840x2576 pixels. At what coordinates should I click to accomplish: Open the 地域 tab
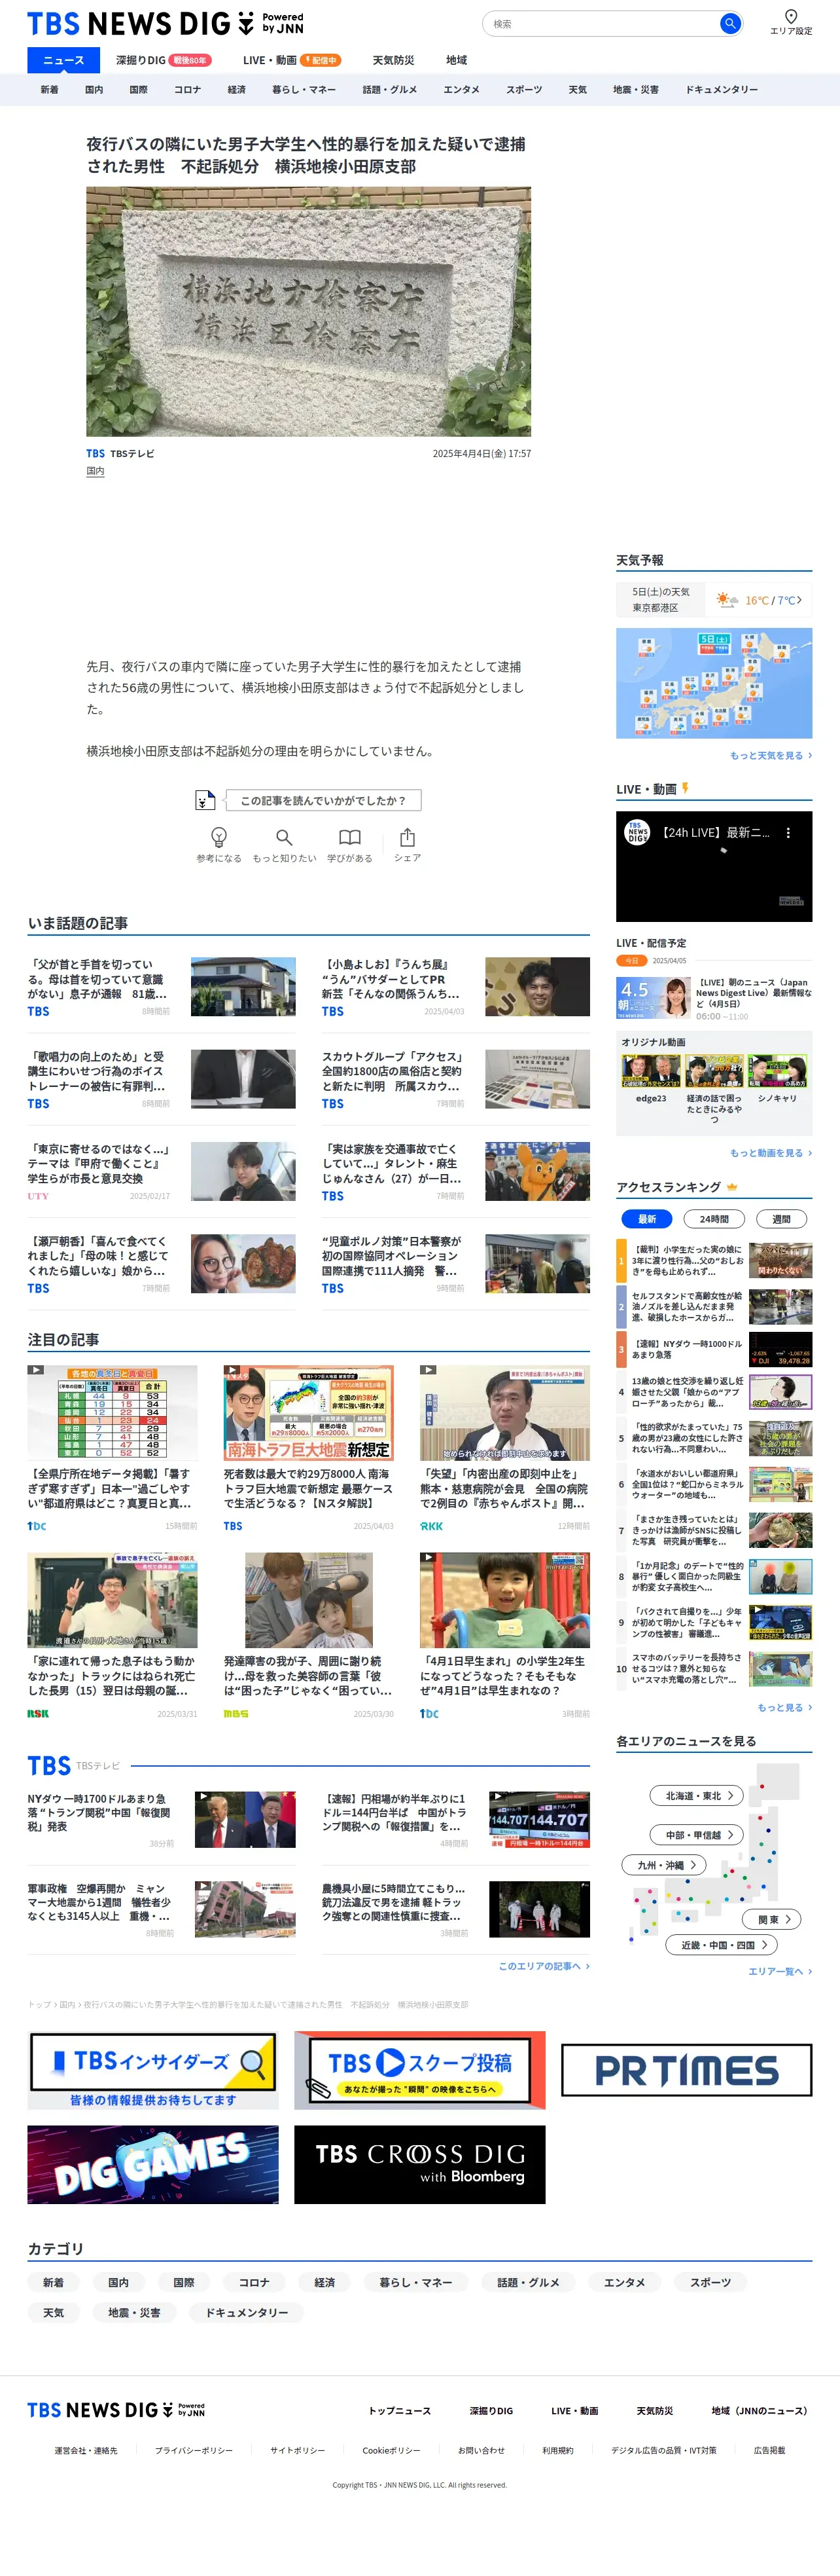tap(457, 60)
